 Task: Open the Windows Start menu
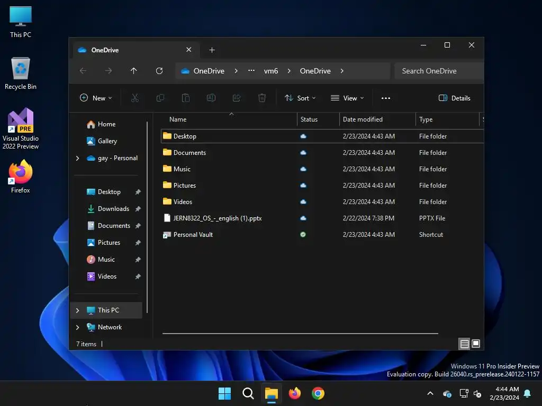(x=224, y=393)
